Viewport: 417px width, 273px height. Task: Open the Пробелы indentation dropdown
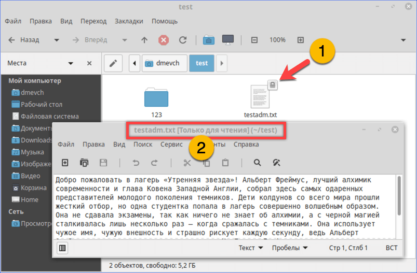click(290, 248)
